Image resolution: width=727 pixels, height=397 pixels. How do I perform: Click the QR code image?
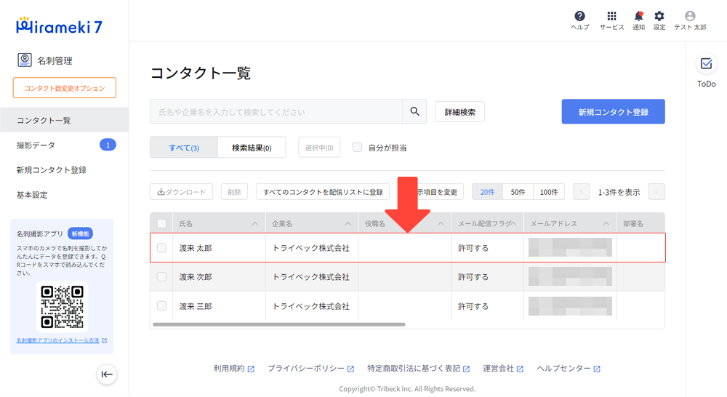click(62, 307)
